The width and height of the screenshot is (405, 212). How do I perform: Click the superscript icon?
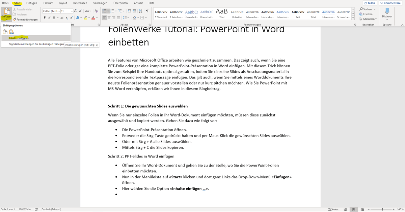72,17
